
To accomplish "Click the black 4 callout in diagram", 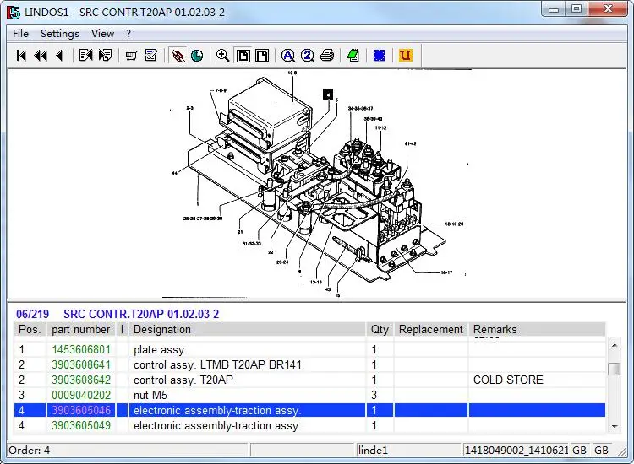I will click(x=328, y=94).
